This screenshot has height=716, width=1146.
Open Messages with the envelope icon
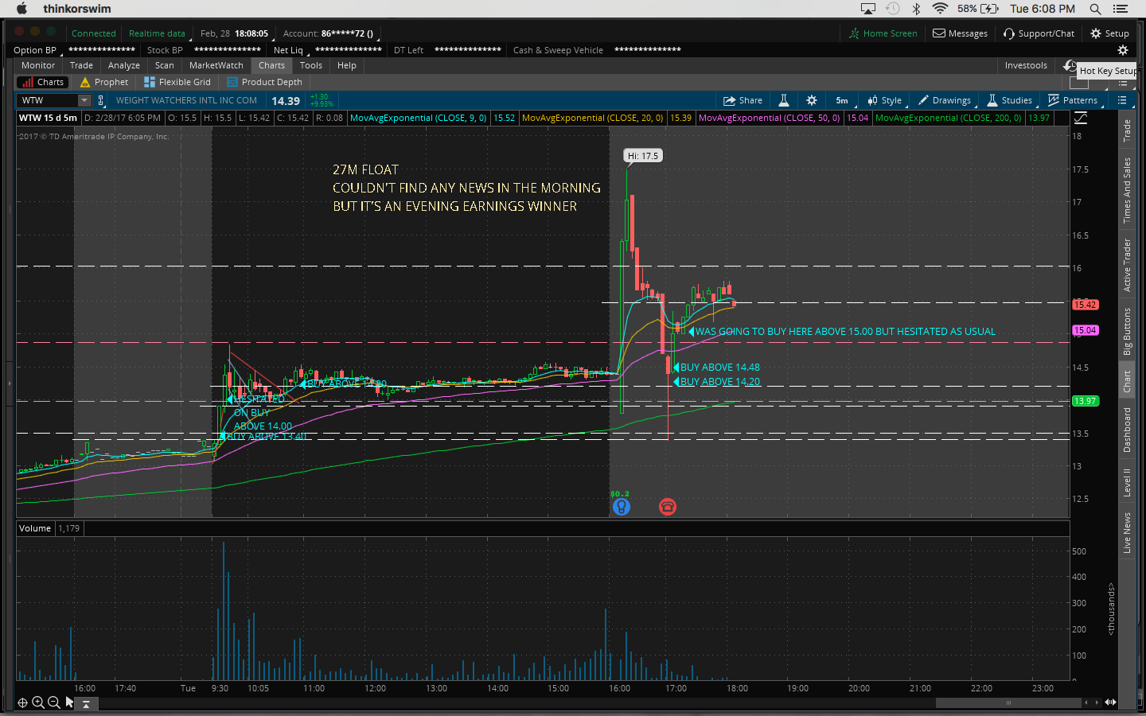point(960,33)
